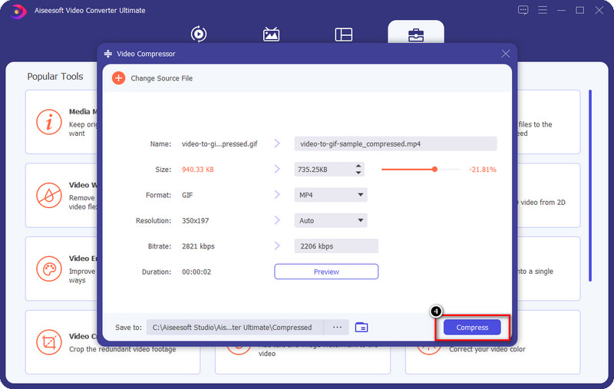The image size is (614, 389).
Task: Open the Collage tab icon
Action: [x=343, y=35]
